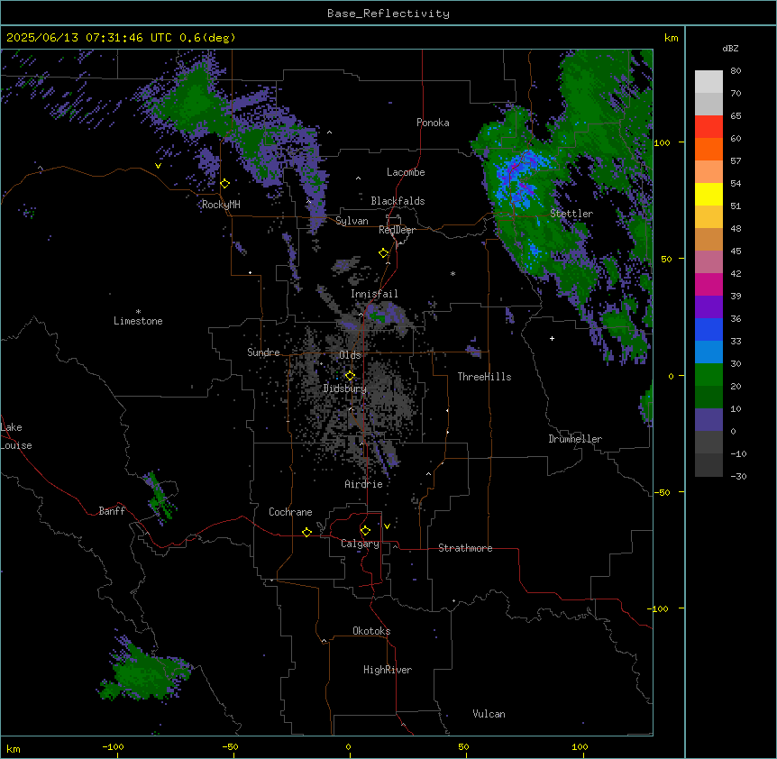Click the yellow v marker west of RockyMH
Viewport: 777px width, 759px height.
pyautogui.click(x=158, y=166)
